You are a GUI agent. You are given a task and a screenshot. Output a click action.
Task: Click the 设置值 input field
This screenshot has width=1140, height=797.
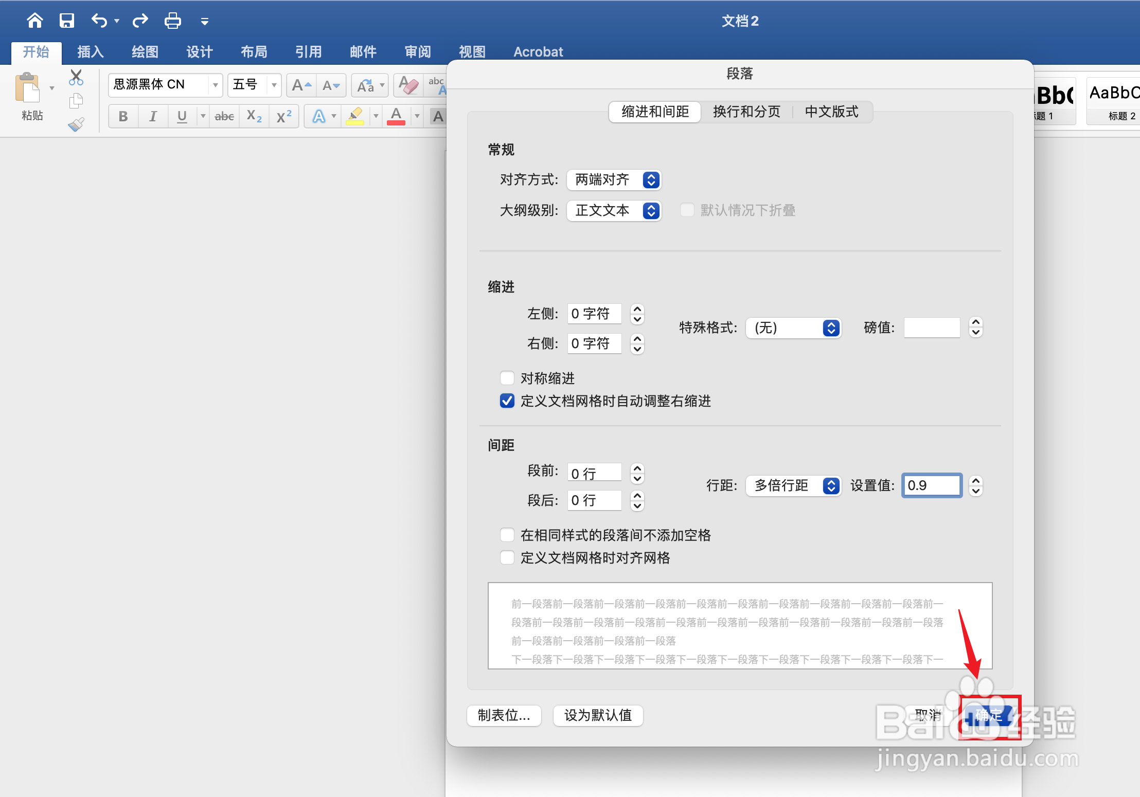931,485
